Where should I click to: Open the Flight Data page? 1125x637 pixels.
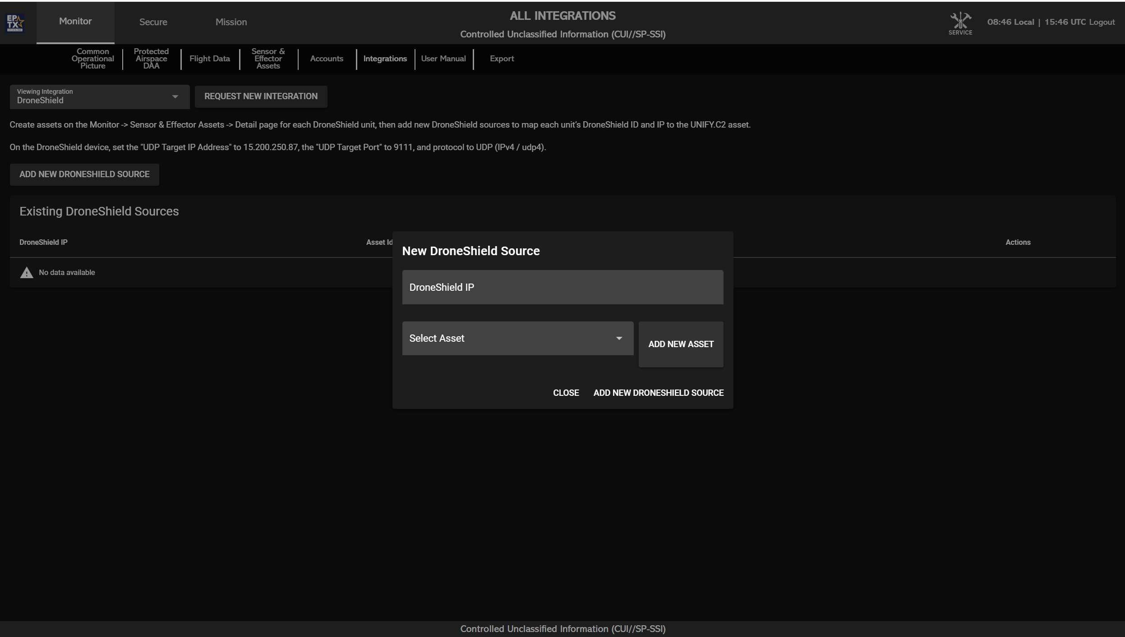tap(209, 59)
